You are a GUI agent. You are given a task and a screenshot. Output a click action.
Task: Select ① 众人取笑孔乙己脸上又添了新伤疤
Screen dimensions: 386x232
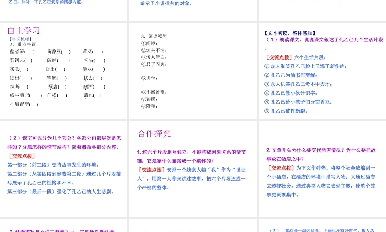(305, 67)
